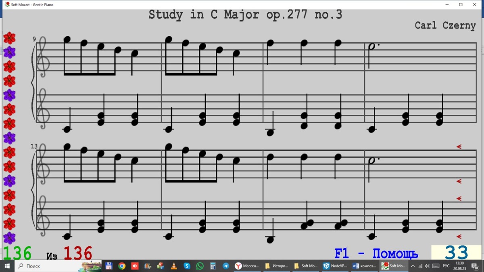Switch to the NodeVP... taskbar window
The width and height of the screenshot is (484, 272).
click(335, 266)
